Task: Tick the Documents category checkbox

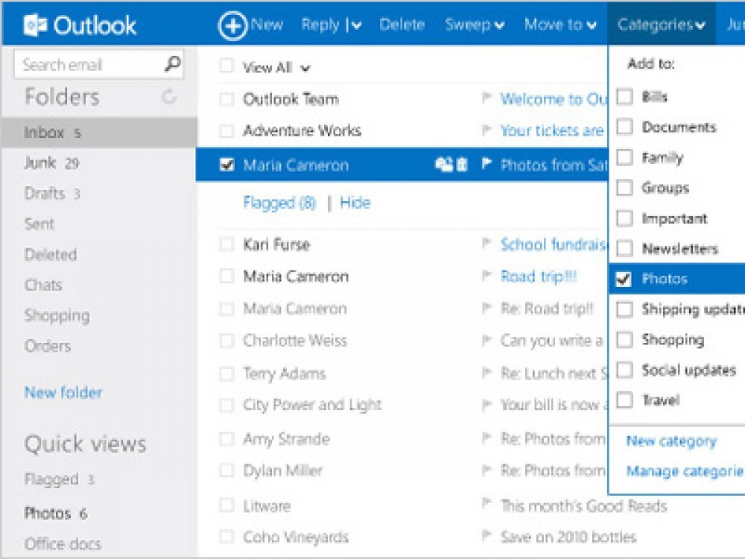Action: click(624, 127)
